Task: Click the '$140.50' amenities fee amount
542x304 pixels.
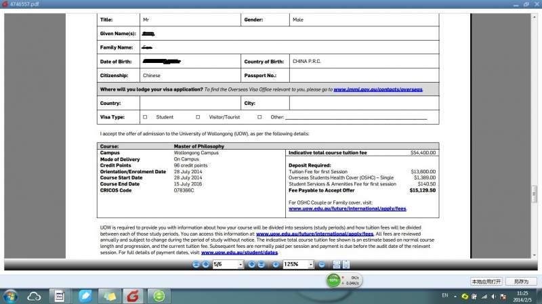Action: pyautogui.click(x=427, y=184)
